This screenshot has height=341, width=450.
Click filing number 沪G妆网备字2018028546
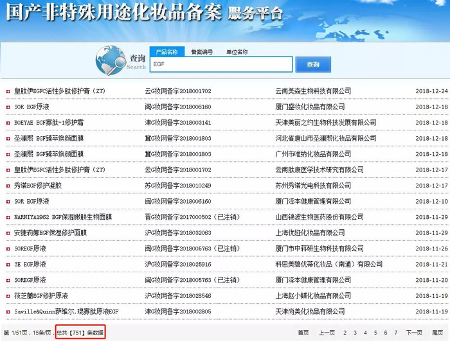178,296
